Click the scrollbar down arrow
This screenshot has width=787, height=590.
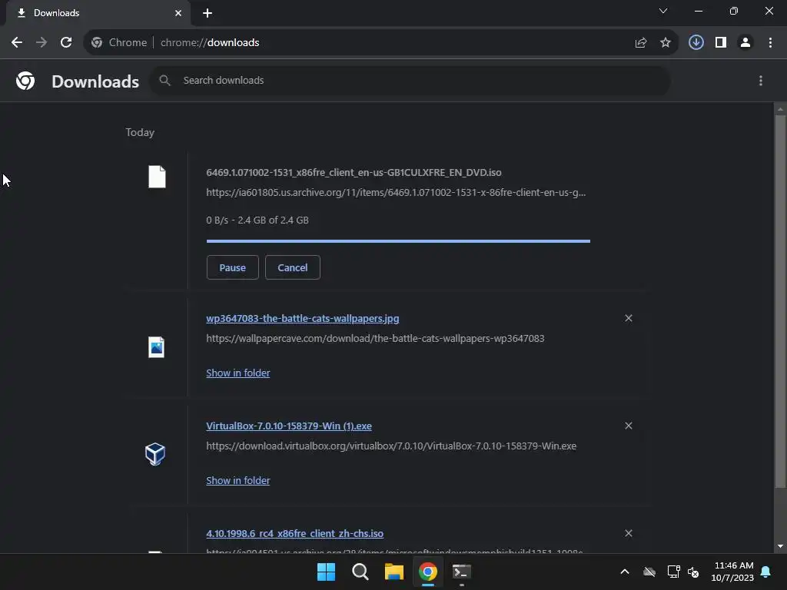coord(780,546)
